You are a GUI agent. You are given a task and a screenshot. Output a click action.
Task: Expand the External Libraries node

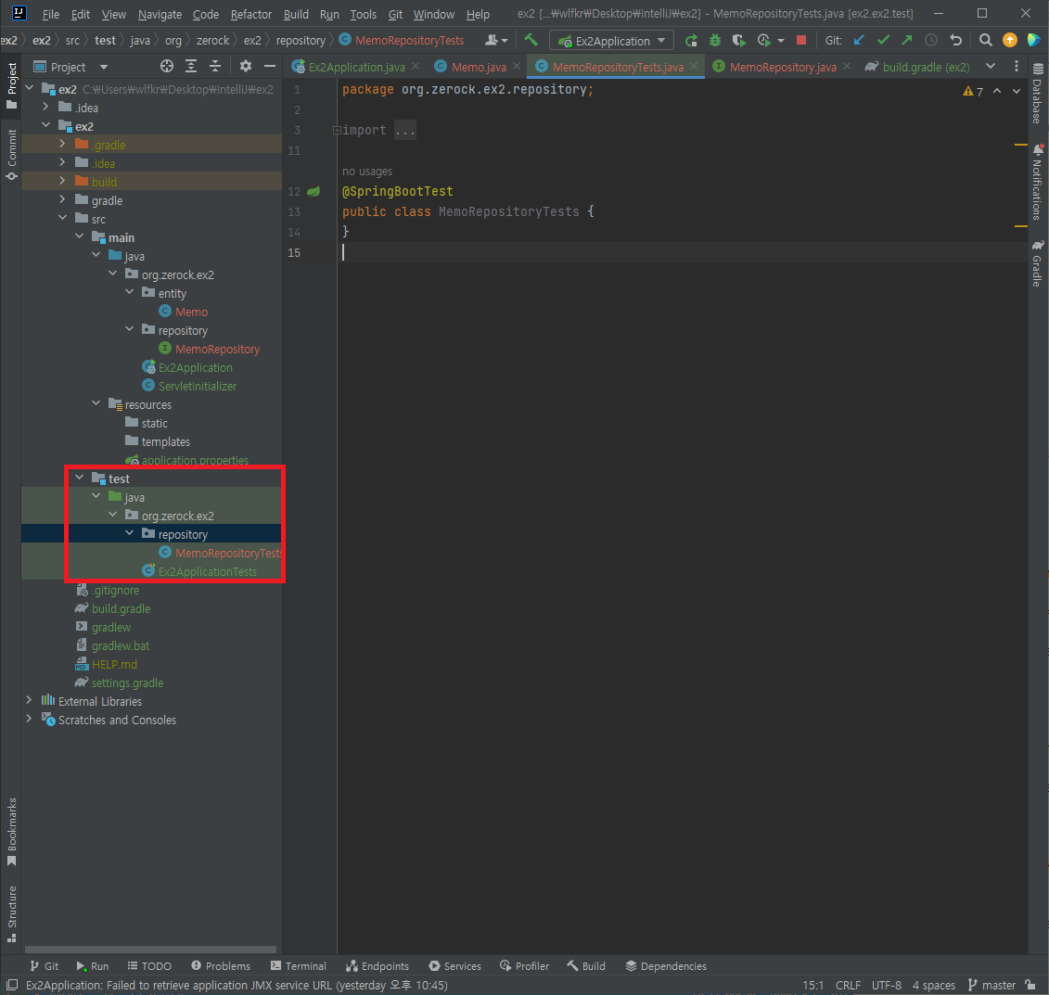[x=29, y=700]
